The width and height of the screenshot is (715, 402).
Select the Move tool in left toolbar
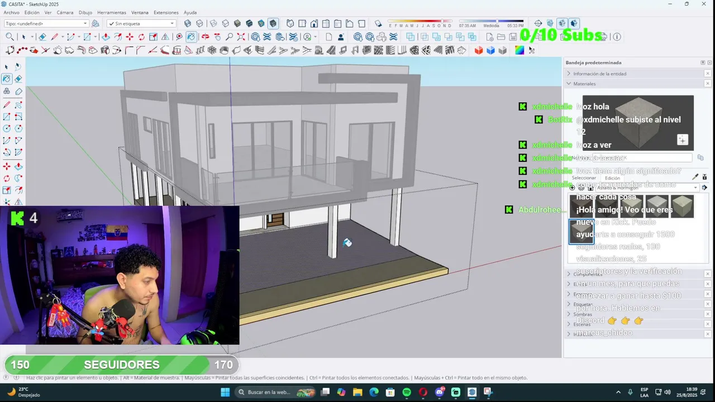coord(6,166)
